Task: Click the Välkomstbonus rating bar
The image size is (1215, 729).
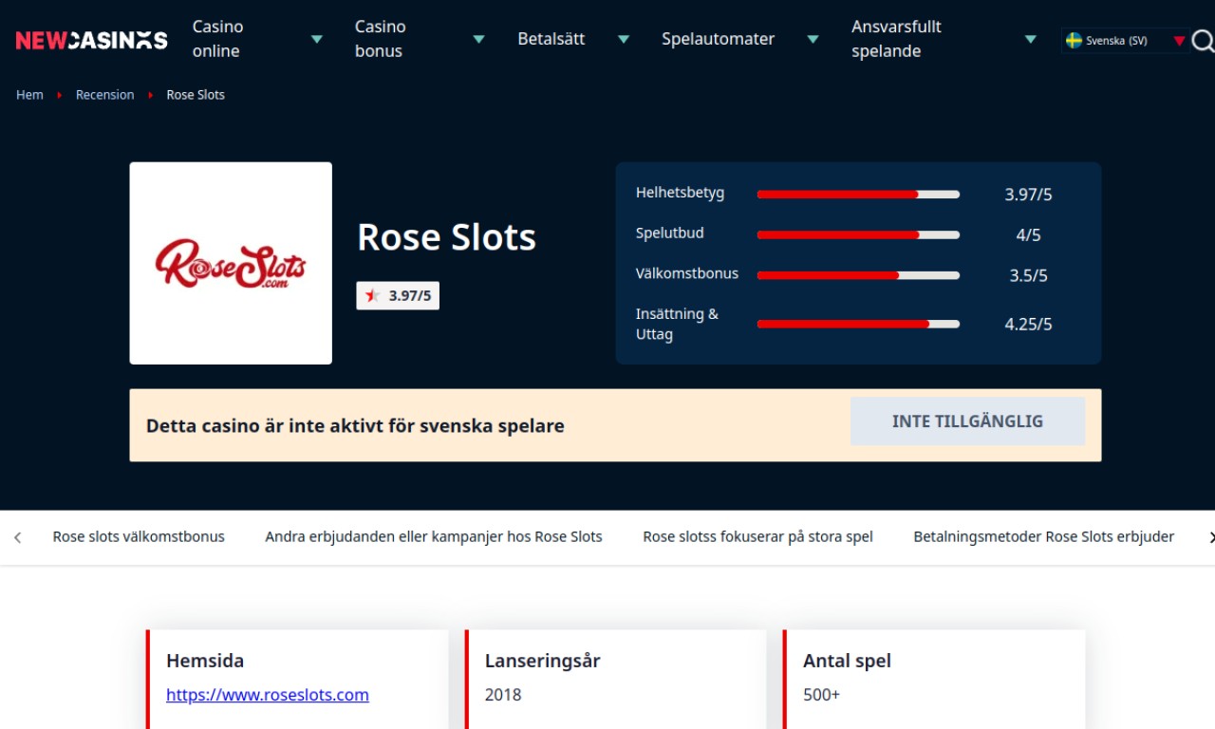Action: click(858, 275)
